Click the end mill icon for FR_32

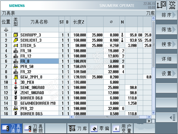pos(16,72)
